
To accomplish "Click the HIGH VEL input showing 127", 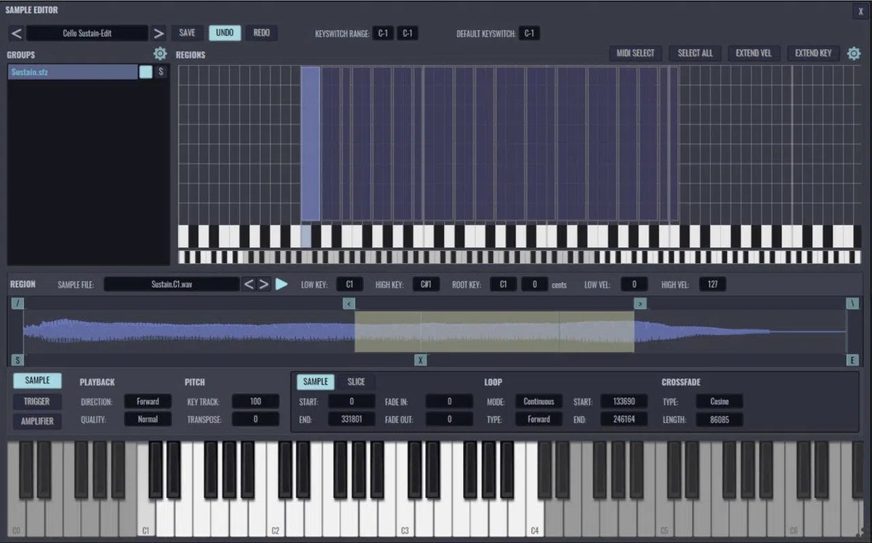I will (712, 284).
